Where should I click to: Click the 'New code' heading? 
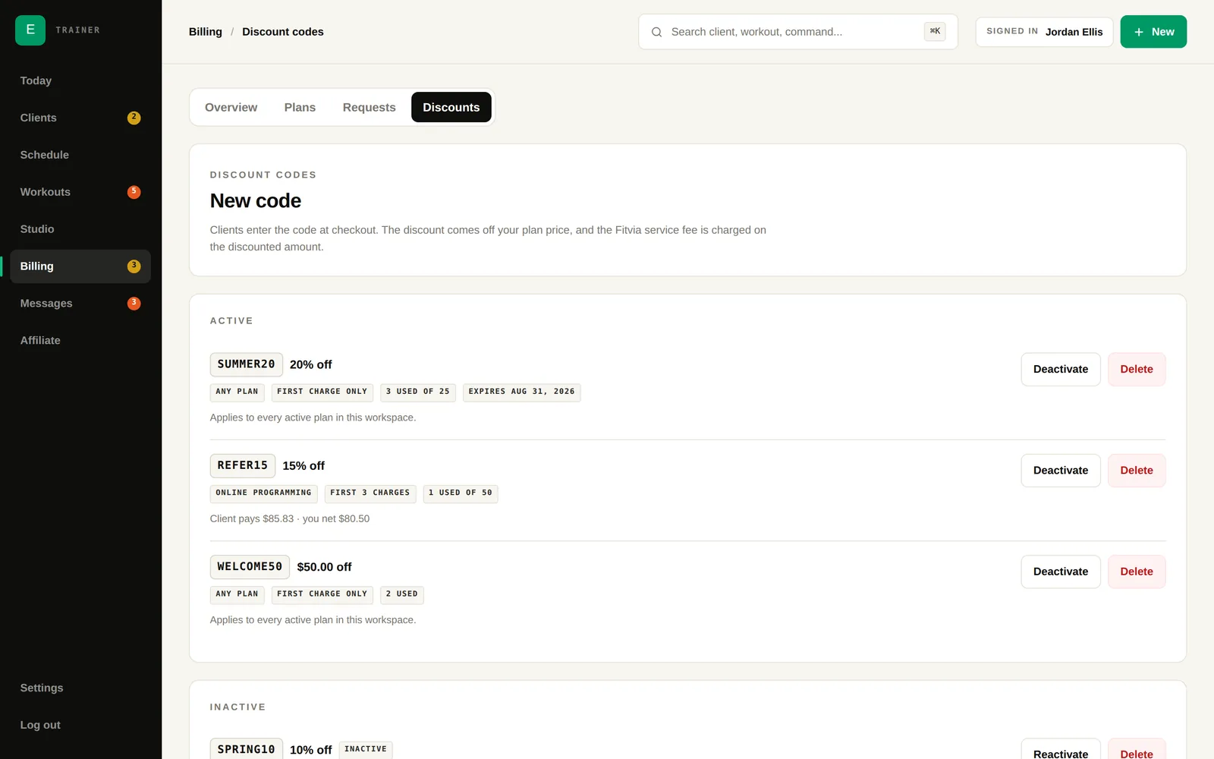point(256,201)
